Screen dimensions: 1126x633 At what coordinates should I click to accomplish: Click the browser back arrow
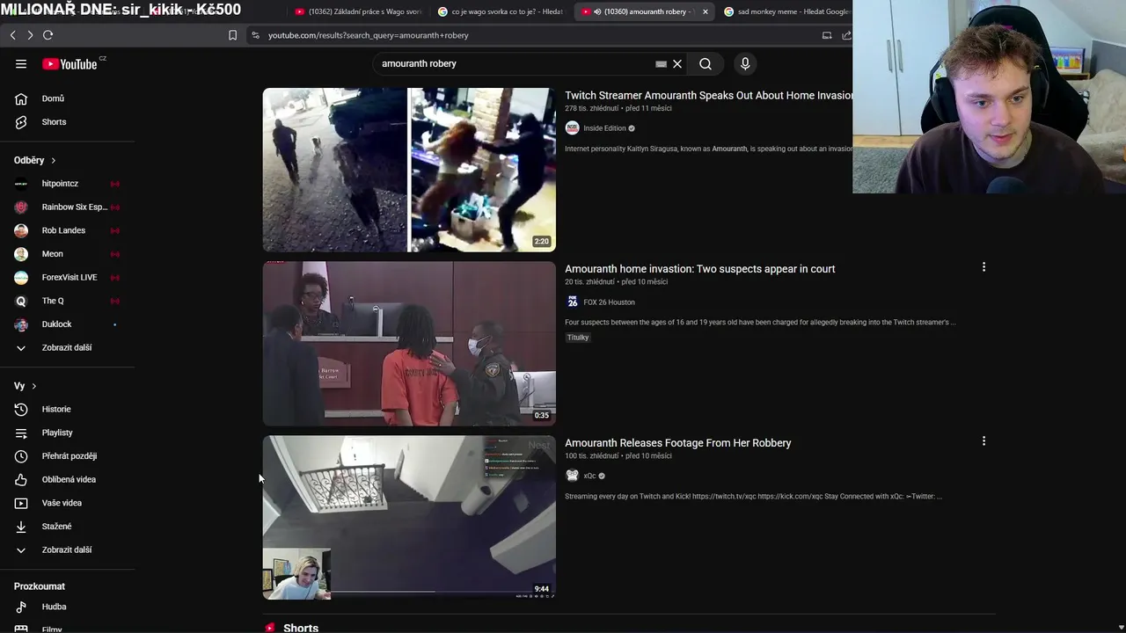(x=12, y=35)
